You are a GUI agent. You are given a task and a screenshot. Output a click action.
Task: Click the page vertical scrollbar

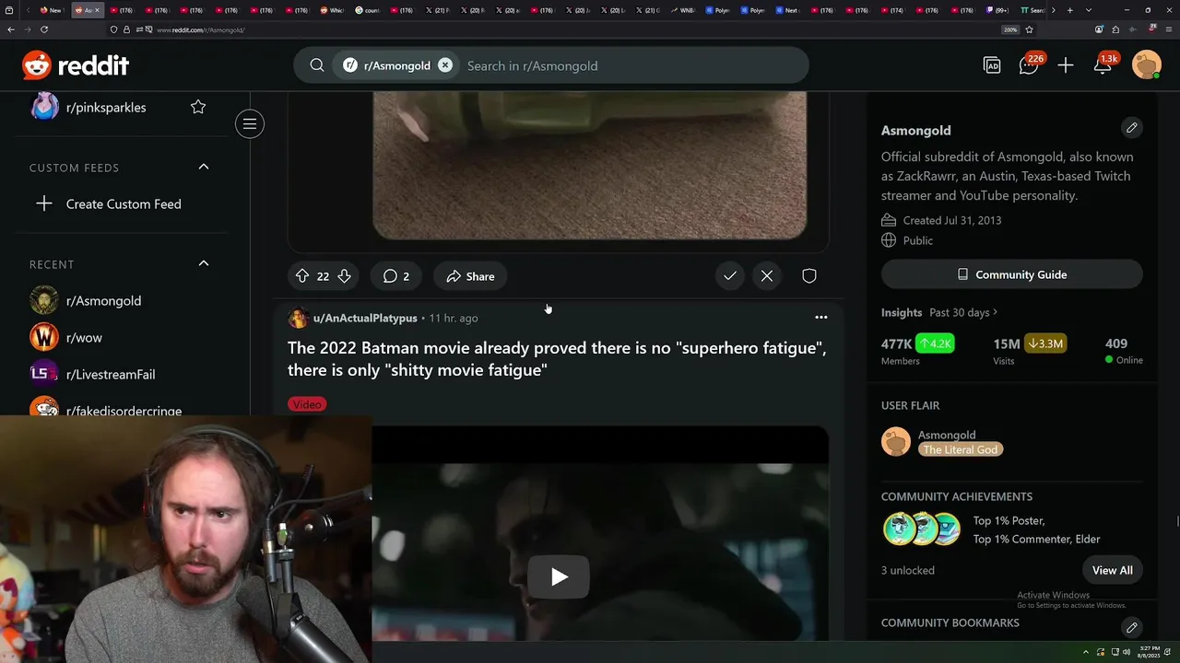(1176, 522)
